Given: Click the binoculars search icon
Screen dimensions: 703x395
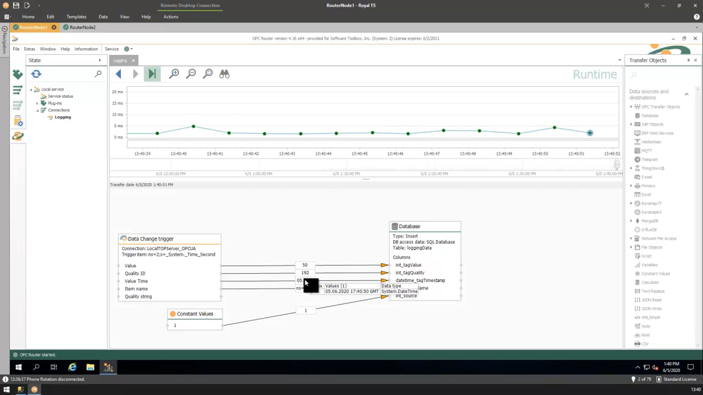Looking at the screenshot, I should point(224,74).
